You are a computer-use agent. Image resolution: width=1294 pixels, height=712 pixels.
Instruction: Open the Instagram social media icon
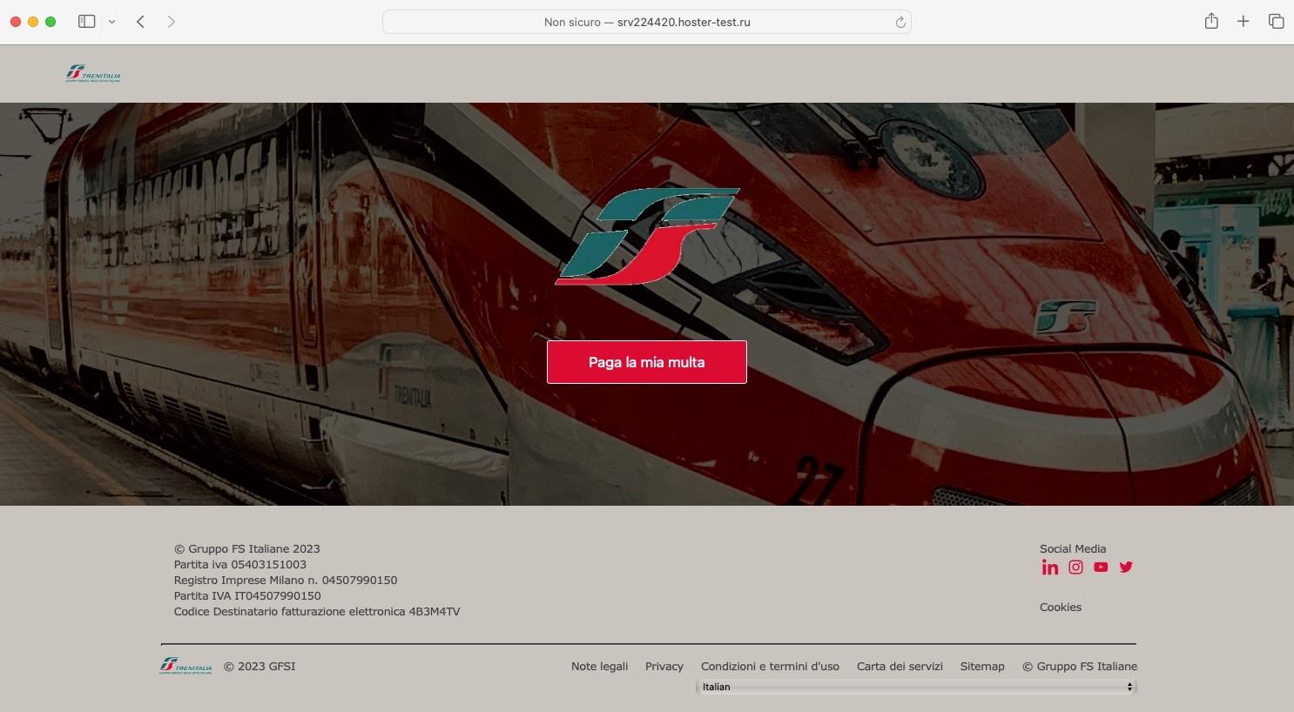(1075, 568)
